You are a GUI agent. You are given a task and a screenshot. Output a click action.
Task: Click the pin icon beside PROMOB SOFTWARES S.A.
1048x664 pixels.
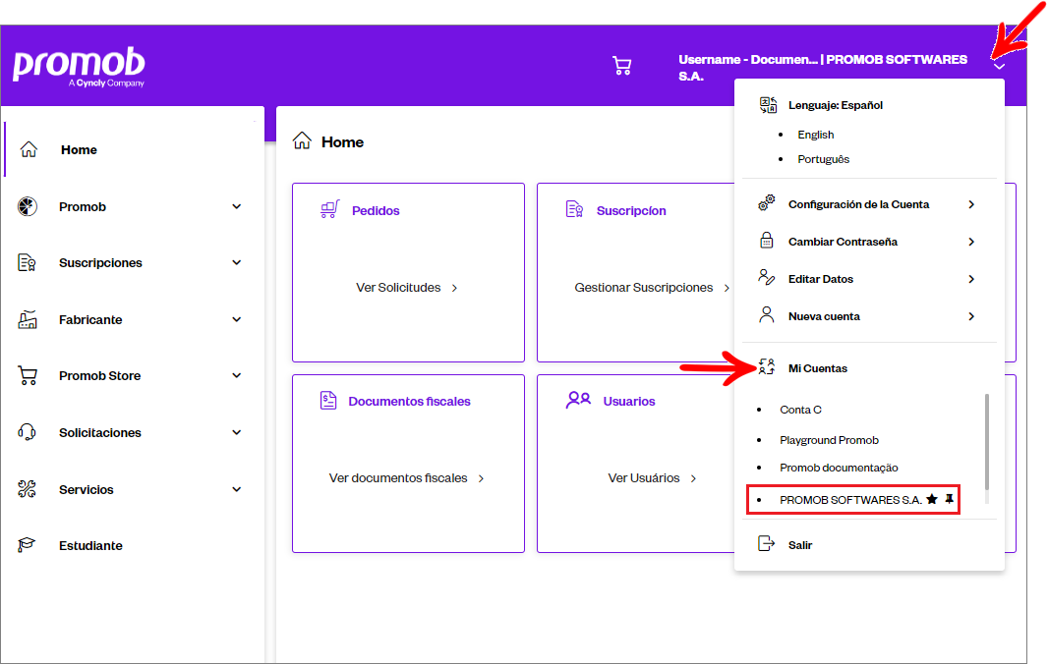[x=949, y=499]
